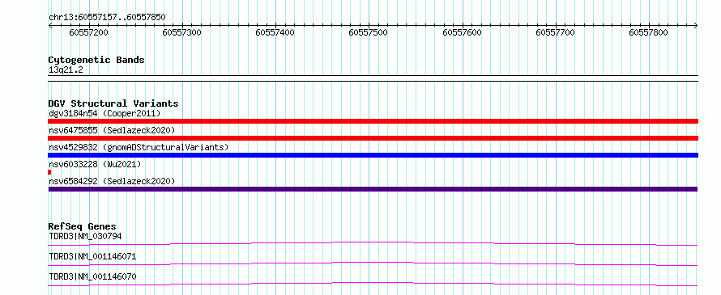The width and height of the screenshot is (721, 295).
Task: Click nsv6584292 (Sedlazeck2020) variant label
Action: coord(112,181)
